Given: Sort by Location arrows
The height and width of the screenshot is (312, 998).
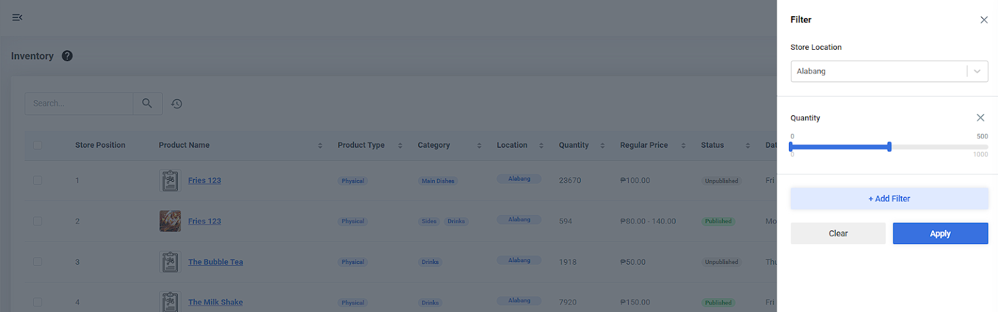Looking at the screenshot, I should point(541,146).
